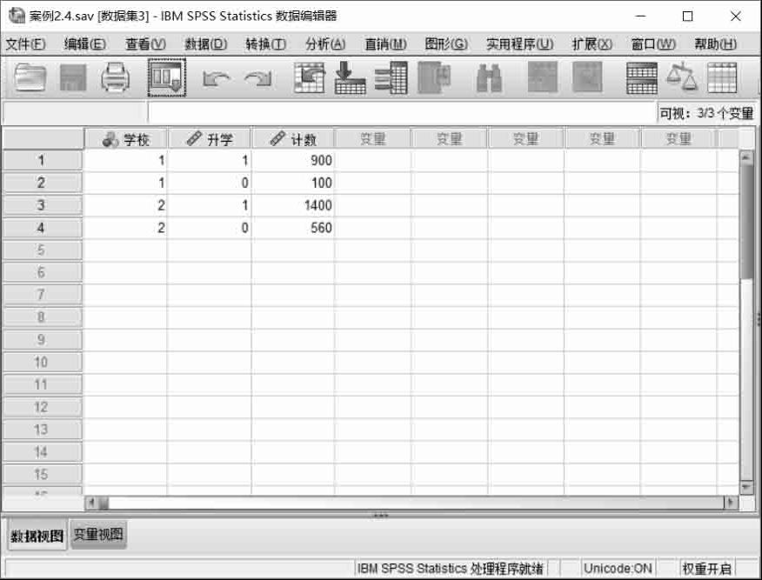Open the 直销(M) menu
The width and height of the screenshot is (762, 580).
[x=385, y=44]
